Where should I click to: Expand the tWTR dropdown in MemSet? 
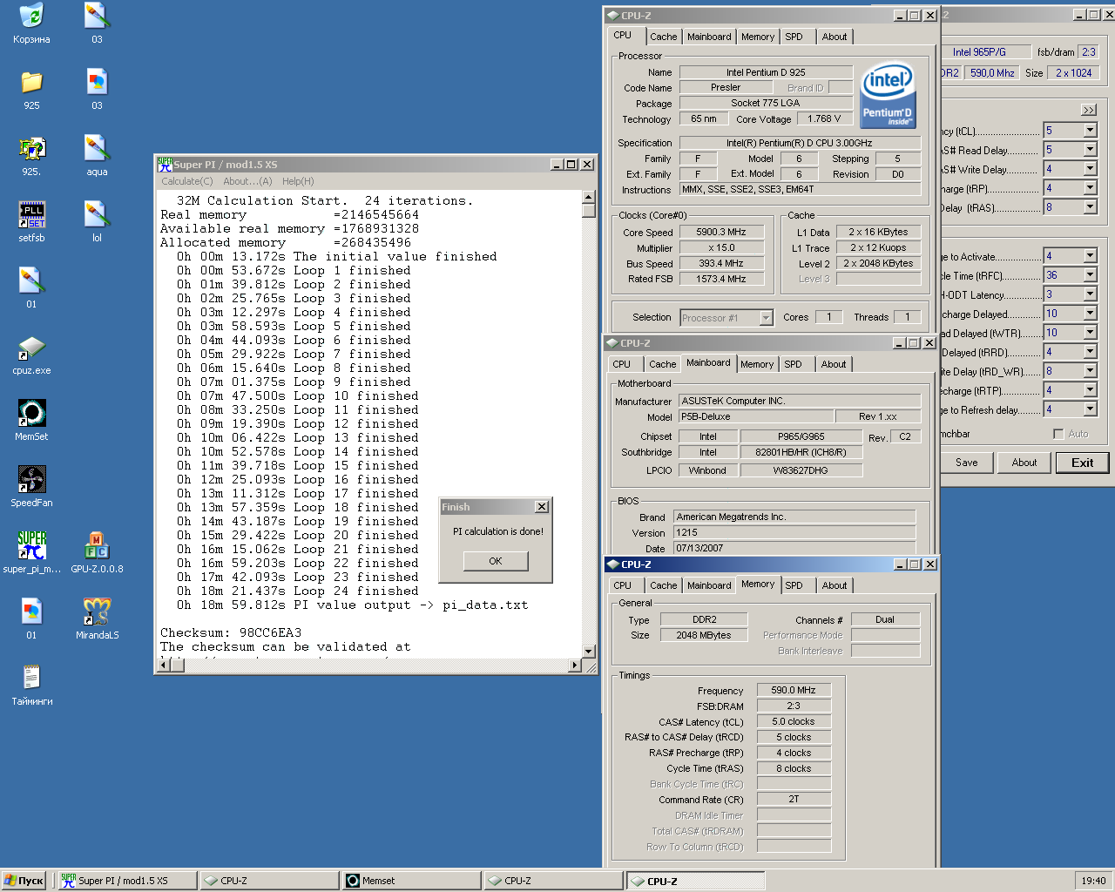(1090, 333)
